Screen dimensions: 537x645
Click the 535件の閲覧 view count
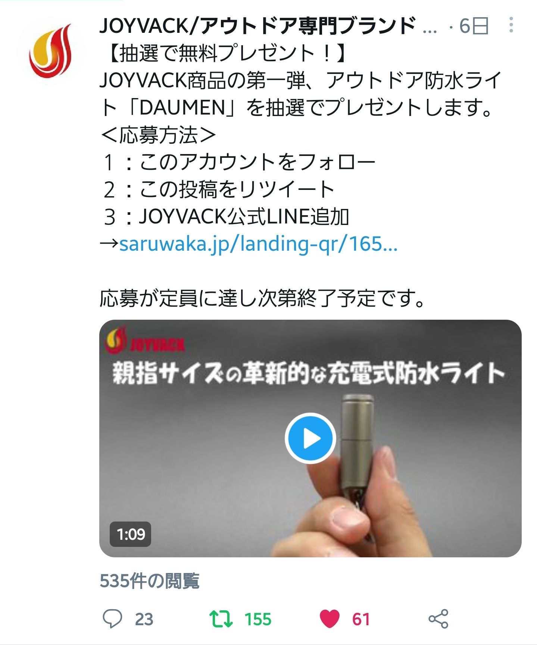149,581
